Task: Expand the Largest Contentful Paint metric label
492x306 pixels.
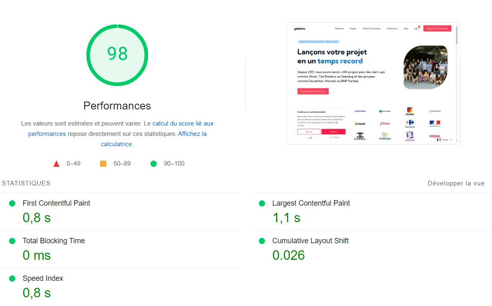Action: click(x=311, y=203)
